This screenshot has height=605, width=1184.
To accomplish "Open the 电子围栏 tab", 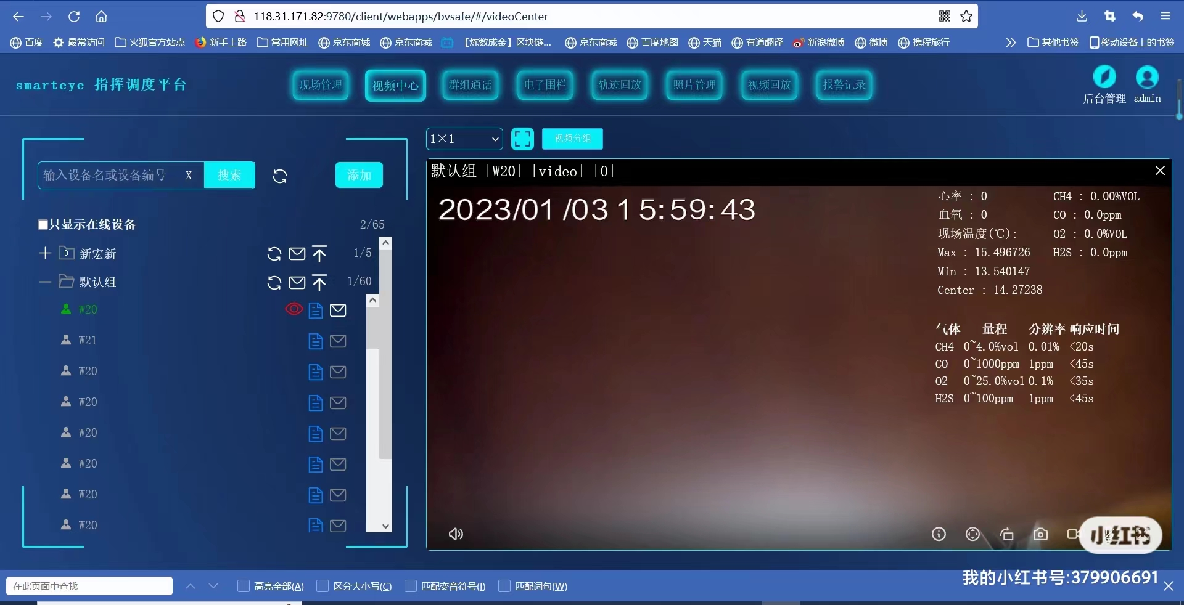I will click(x=545, y=85).
